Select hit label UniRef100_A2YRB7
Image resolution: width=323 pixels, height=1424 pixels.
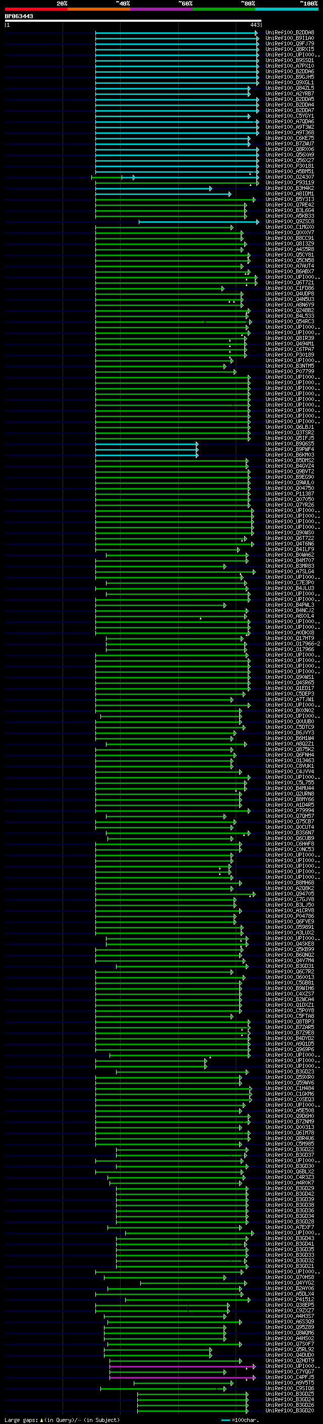tap(290, 93)
